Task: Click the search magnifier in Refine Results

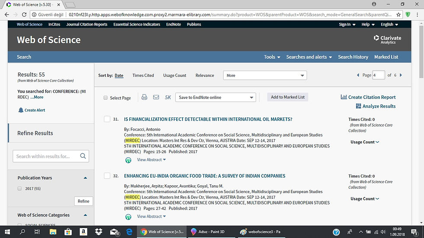Action: (x=83, y=156)
